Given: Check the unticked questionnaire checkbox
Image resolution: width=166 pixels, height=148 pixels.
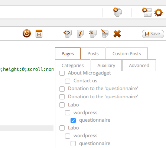Looking at the screenshot, I should [73, 144].
